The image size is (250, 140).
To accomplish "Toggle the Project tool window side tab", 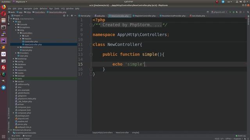I will pyautogui.click(x=9, y=20).
